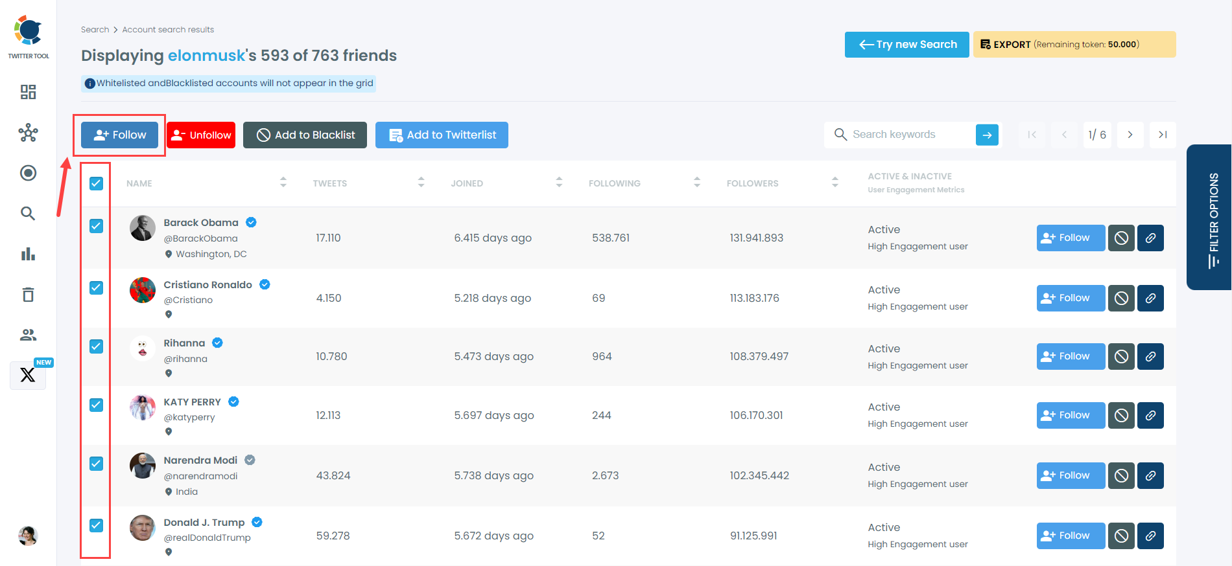Click the @rihanna handle text

click(x=185, y=359)
